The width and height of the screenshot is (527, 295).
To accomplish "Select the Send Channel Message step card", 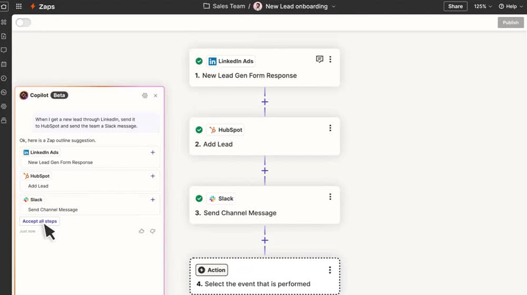I will (265, 205).
